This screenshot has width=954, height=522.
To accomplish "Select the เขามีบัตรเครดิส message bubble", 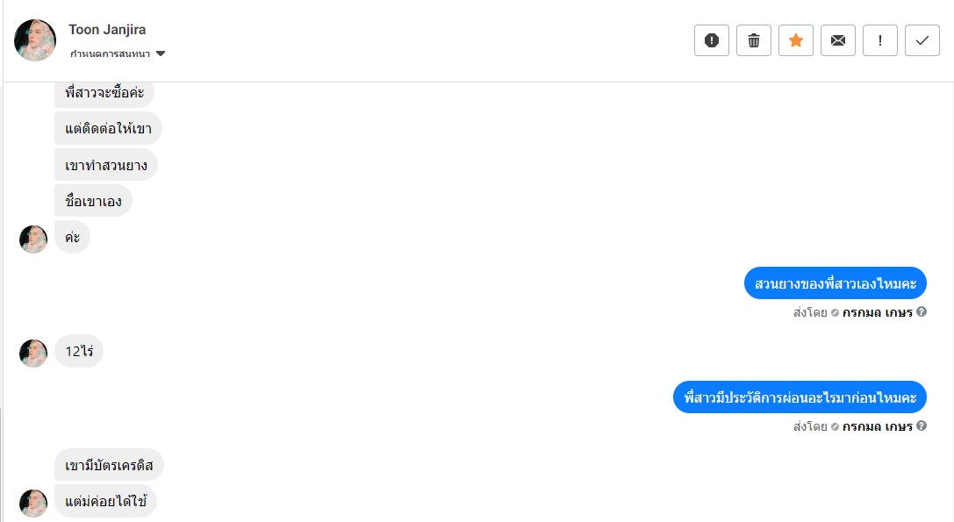I will [x=109, y=465].
